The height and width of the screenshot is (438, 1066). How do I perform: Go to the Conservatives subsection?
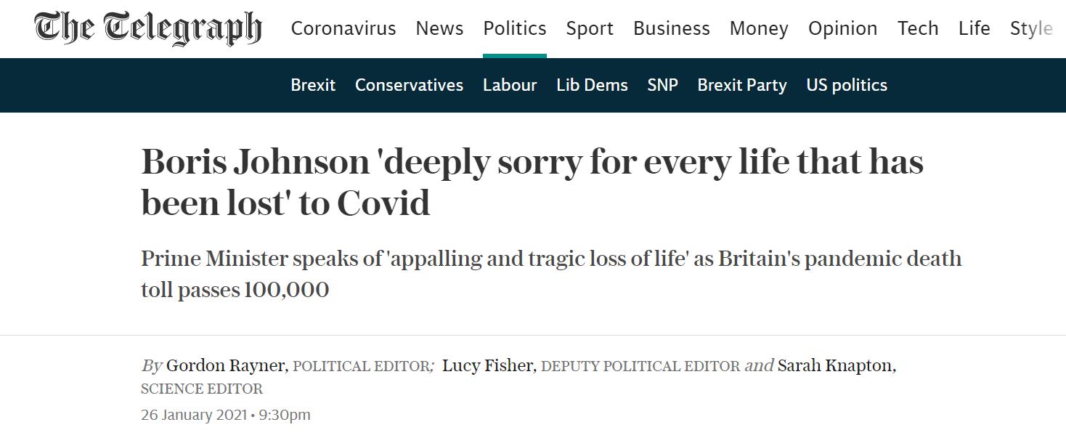(x=409, y=85)
